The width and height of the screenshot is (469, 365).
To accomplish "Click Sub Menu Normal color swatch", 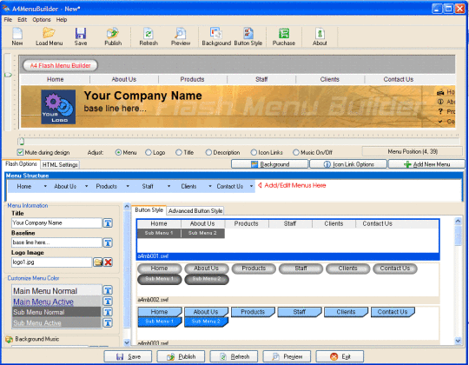I will click(56, 312).
